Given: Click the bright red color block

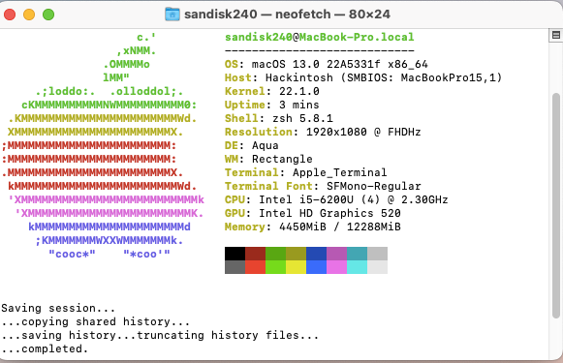Looking at the screenshot, I should pos(255,267).
